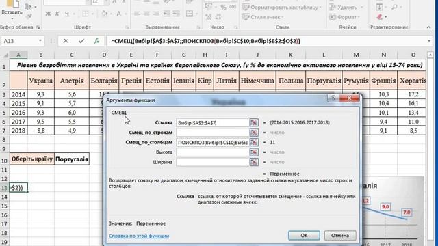Open the merge cells dropdown arrow
The height and width of the screenshot is (246, 438).
(196, 14)
